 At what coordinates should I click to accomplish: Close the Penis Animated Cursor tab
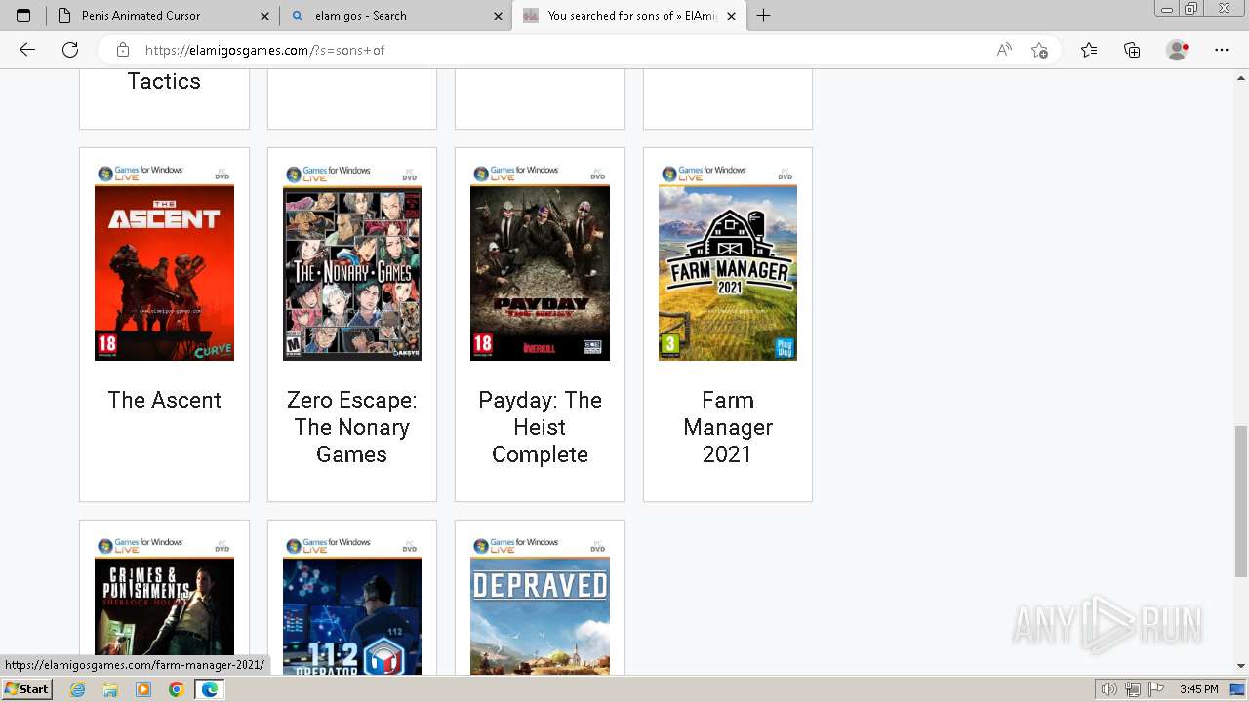tap(264, 16)
